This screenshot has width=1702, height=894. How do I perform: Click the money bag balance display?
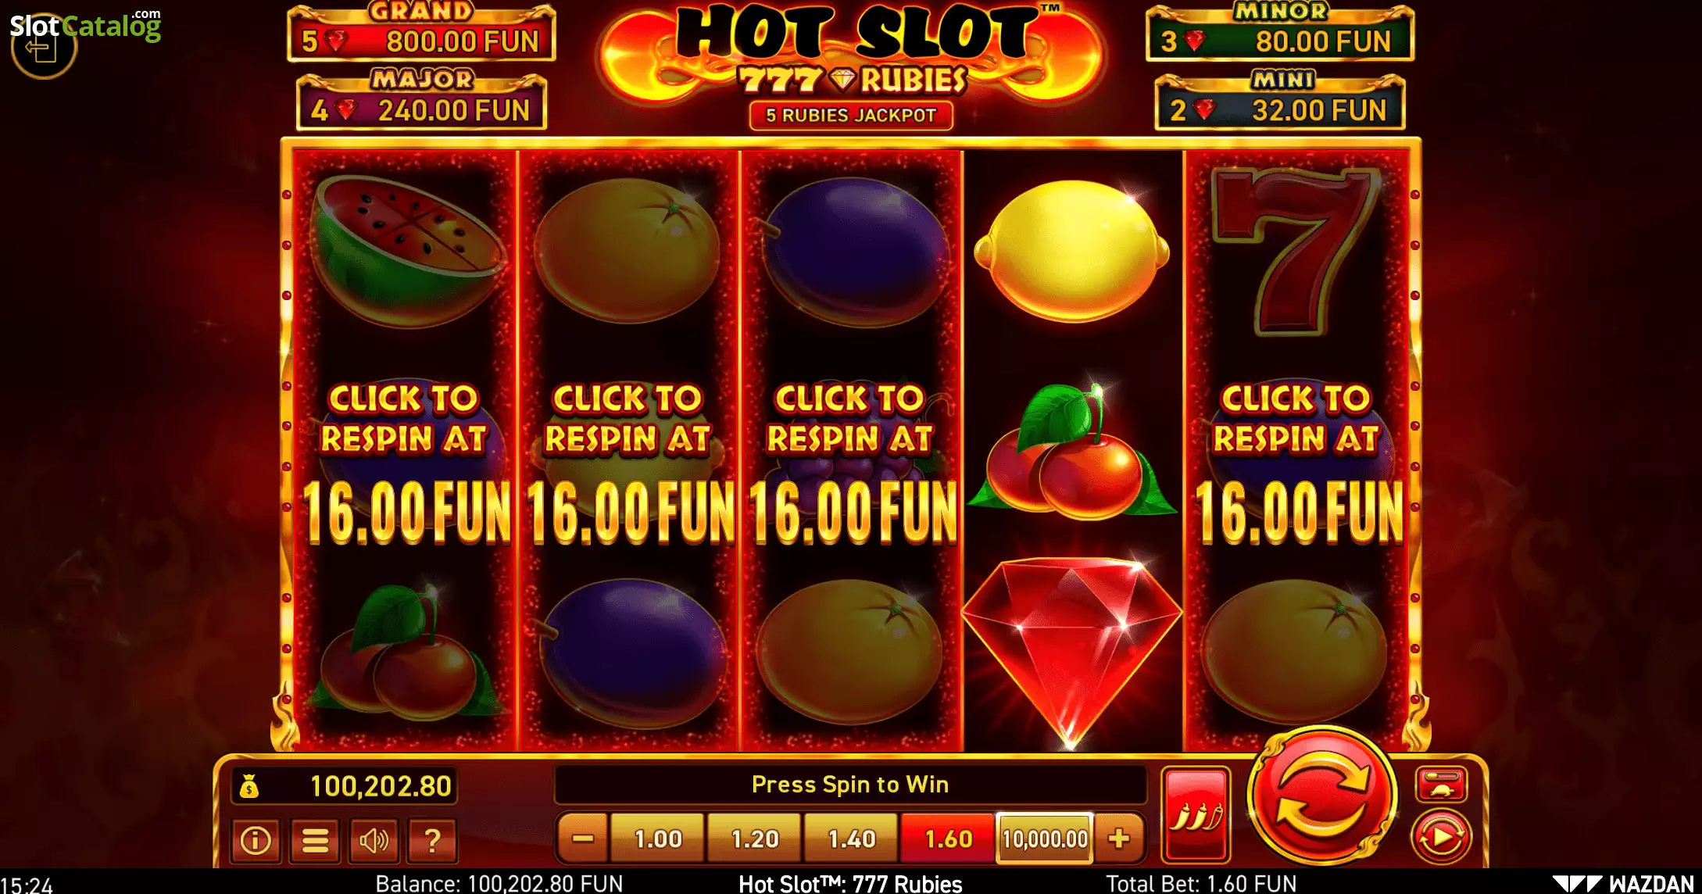(x=345, y=785)
